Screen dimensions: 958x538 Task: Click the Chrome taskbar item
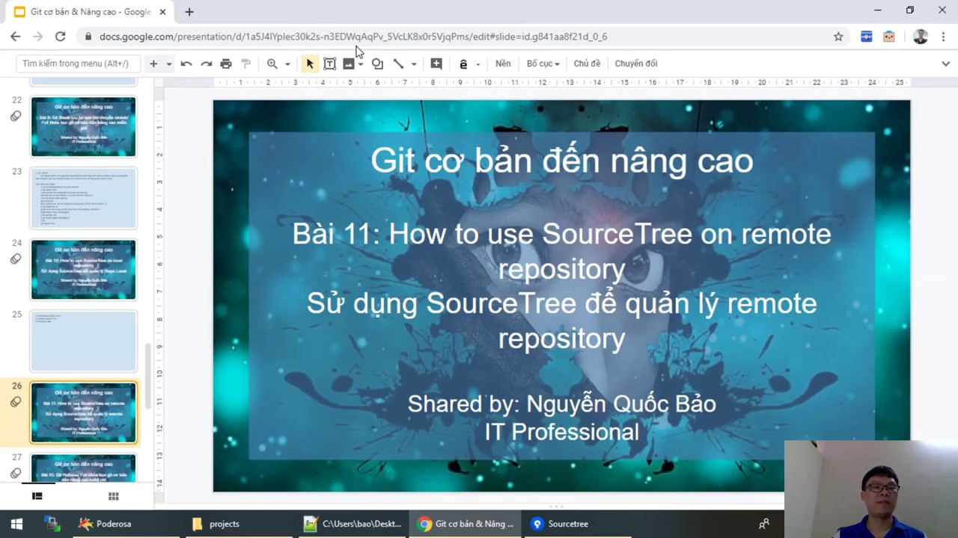tap(466, 524)
